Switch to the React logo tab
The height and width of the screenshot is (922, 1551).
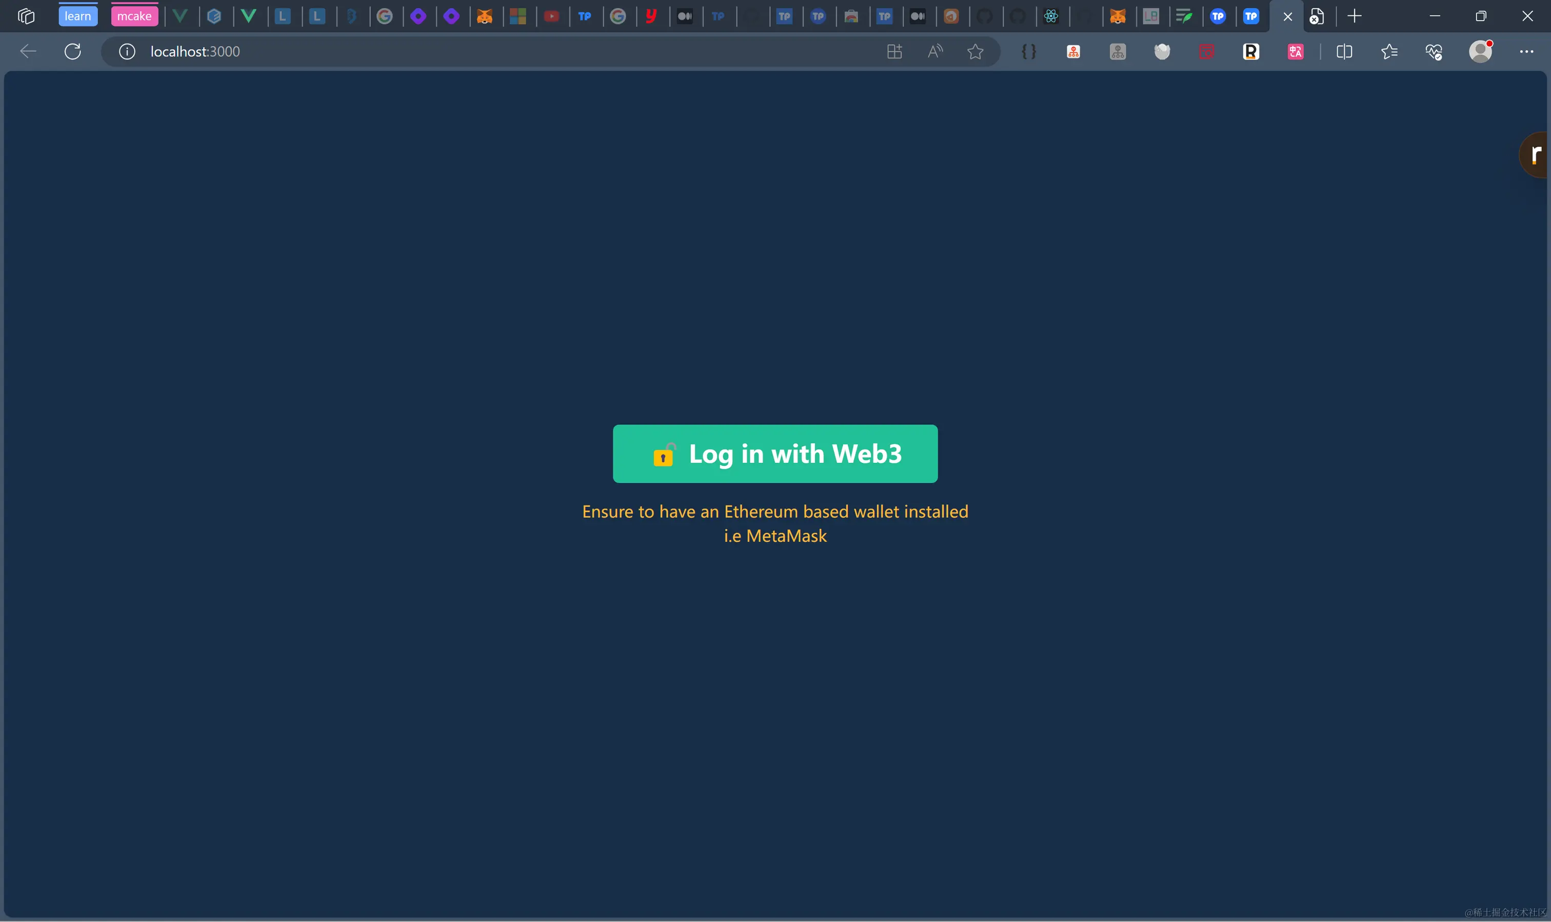click(x=1050, y=16)
